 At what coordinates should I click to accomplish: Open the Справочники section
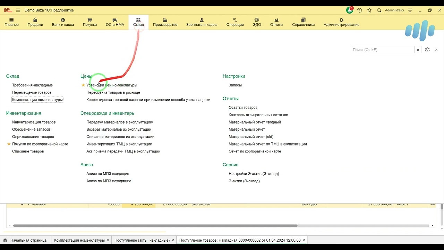click(x=303, y=22)
